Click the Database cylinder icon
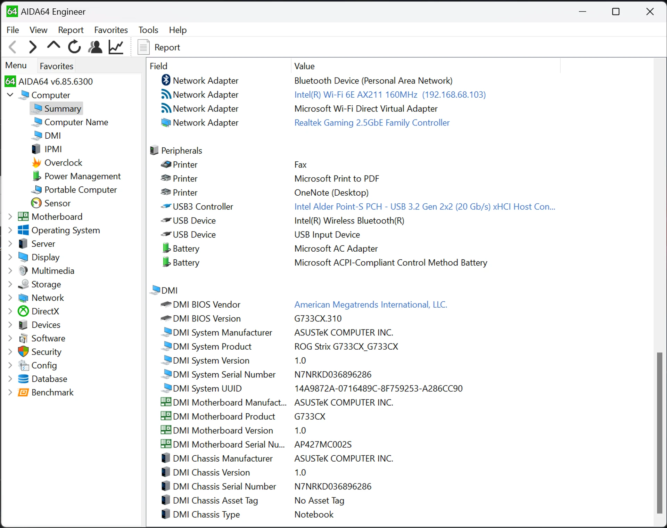This screenshot has height=528, width=667. (23, 379)
